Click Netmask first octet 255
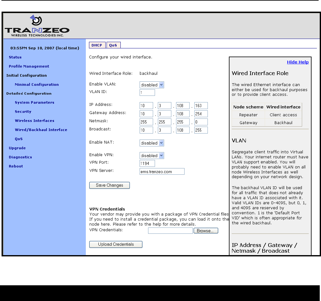Screen dimensions: 321x301 click(146, 122)
